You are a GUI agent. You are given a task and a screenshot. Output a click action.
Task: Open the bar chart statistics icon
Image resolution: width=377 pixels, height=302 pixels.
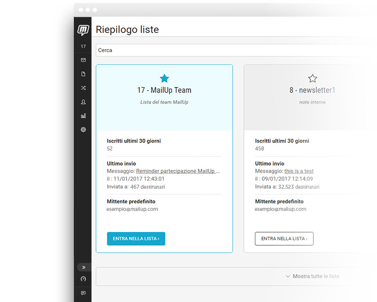pyautogui.click(x=83, y=116)
